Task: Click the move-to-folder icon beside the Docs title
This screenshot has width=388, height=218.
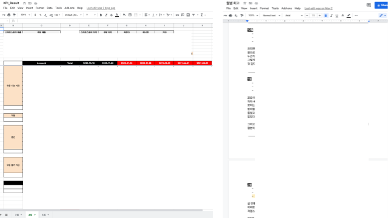Action: click(250, 3)
